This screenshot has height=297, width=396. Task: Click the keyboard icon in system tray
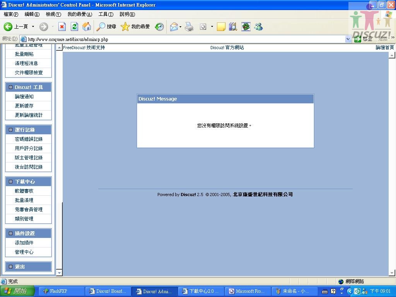pos(325,292)
